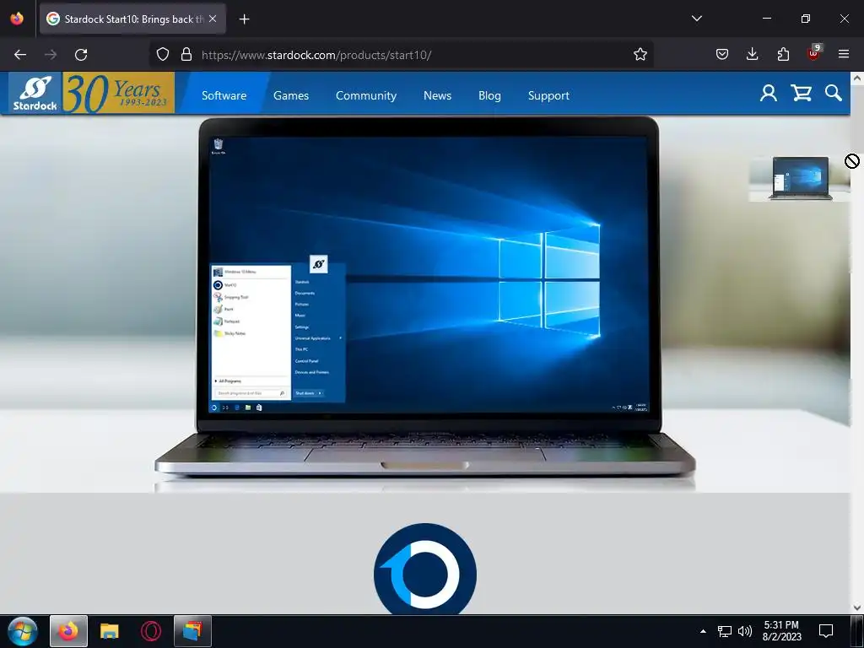Open a new tab with plus button

244,19
